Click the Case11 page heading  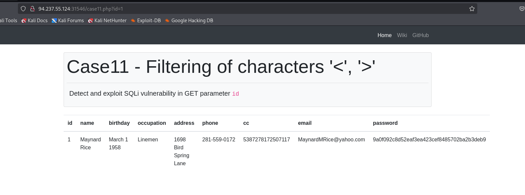click(x=221, y=67)
